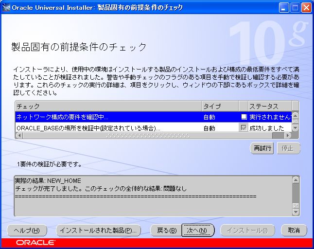The image size is (314, 249).
Task: Tick the checkbox for the network configuration row
Action: pos(244,117)
